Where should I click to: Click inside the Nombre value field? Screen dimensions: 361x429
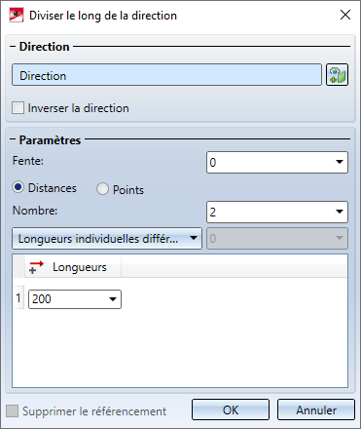270,212
